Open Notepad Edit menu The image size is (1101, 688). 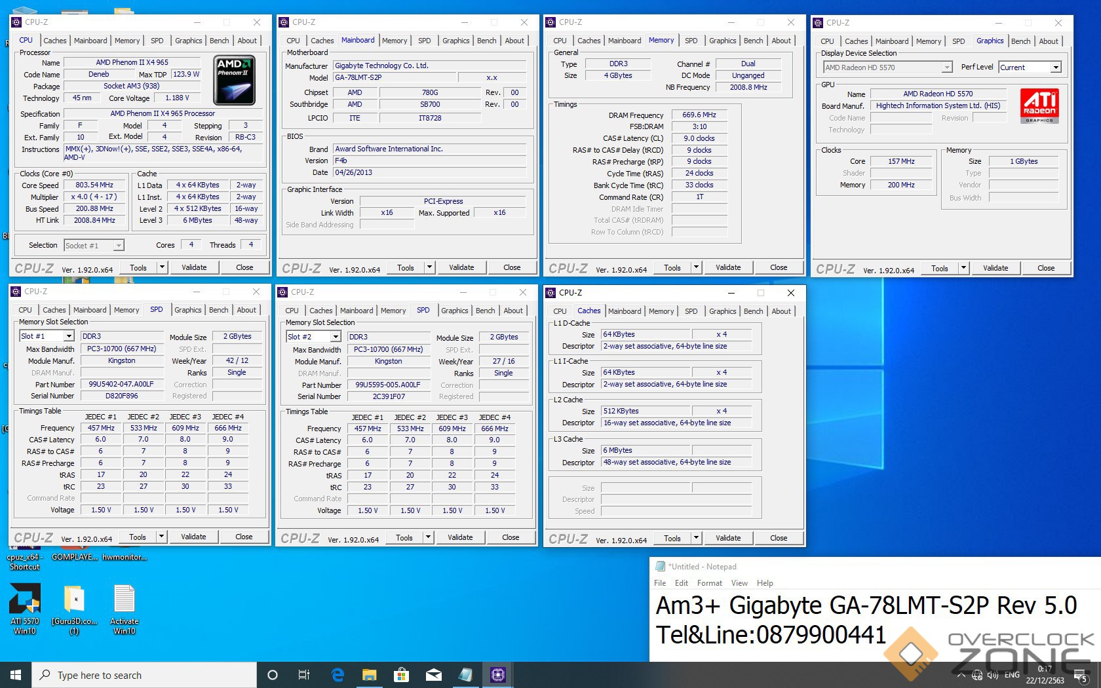682,583
